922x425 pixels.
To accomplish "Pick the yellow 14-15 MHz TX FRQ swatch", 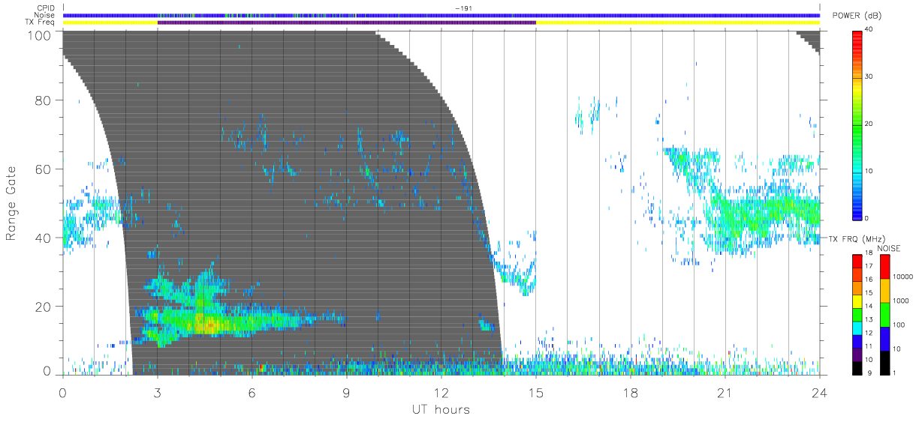I will click(x=857, y=301).
